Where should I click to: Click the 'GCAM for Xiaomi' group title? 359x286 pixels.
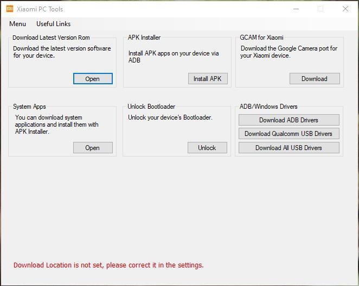click(x=261, y=38)
